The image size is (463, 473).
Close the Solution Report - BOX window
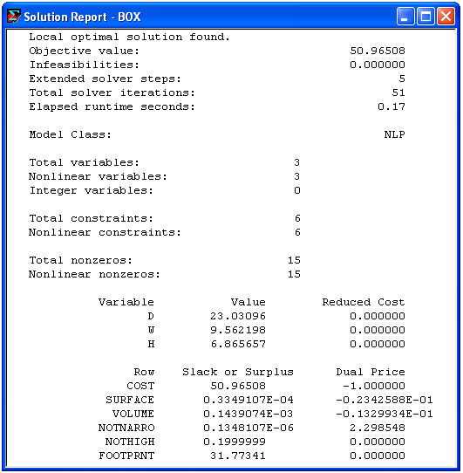[x=446, y=17]
